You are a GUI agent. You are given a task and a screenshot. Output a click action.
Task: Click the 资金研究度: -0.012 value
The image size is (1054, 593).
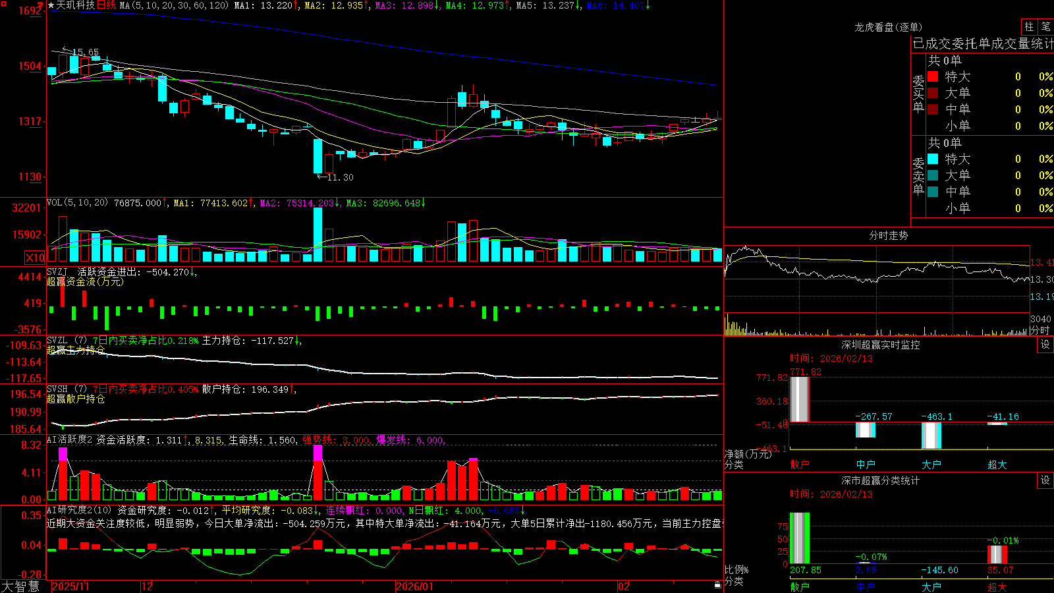pos(163,510)
